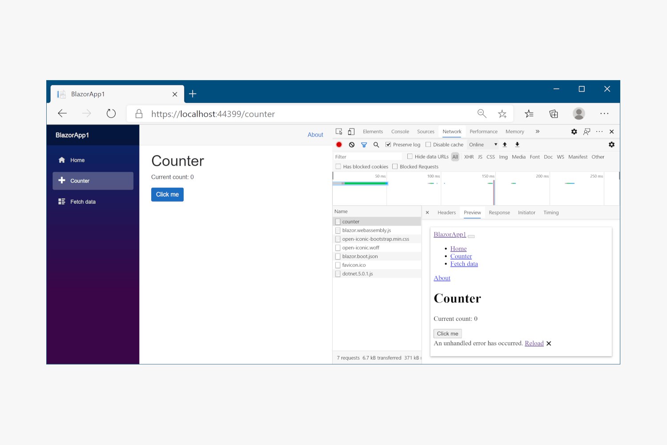Select the blazor.webassembly.js request
The image size is (667, 445).
pyautogui.click(x=377, y=231)
